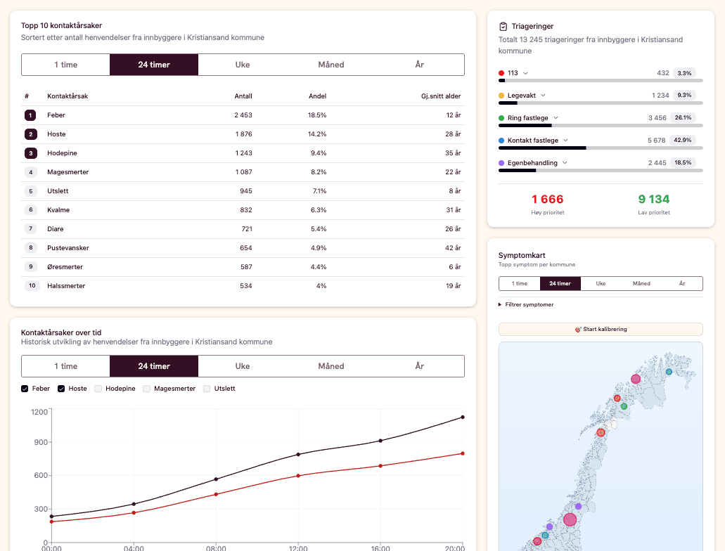
Task: Click the Start kalibrering target icon
Action: point(578,330)
